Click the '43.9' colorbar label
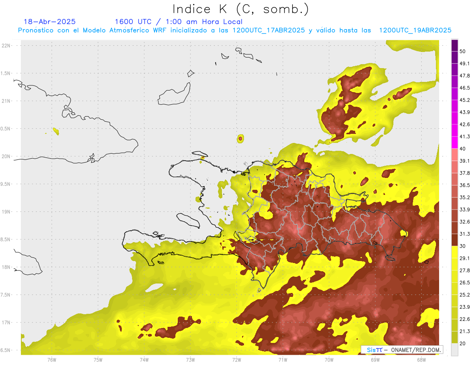 coord(464,112)
